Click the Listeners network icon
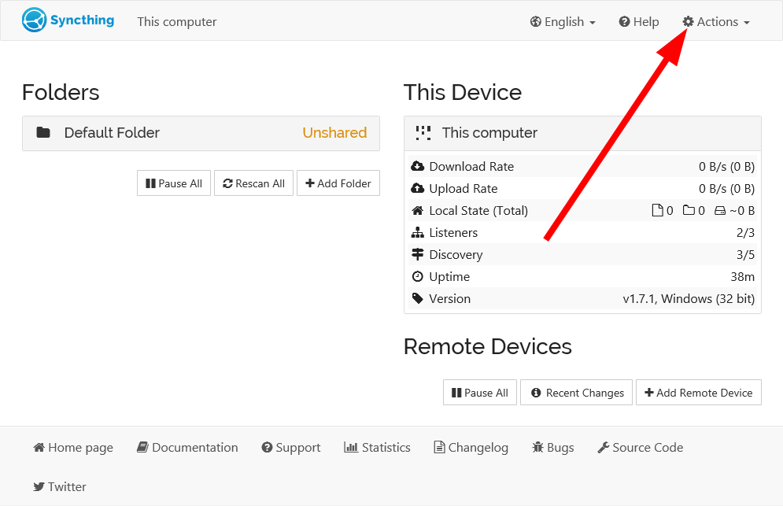The width and height of the screenshot is (783, 506). (x=417, y=233)
